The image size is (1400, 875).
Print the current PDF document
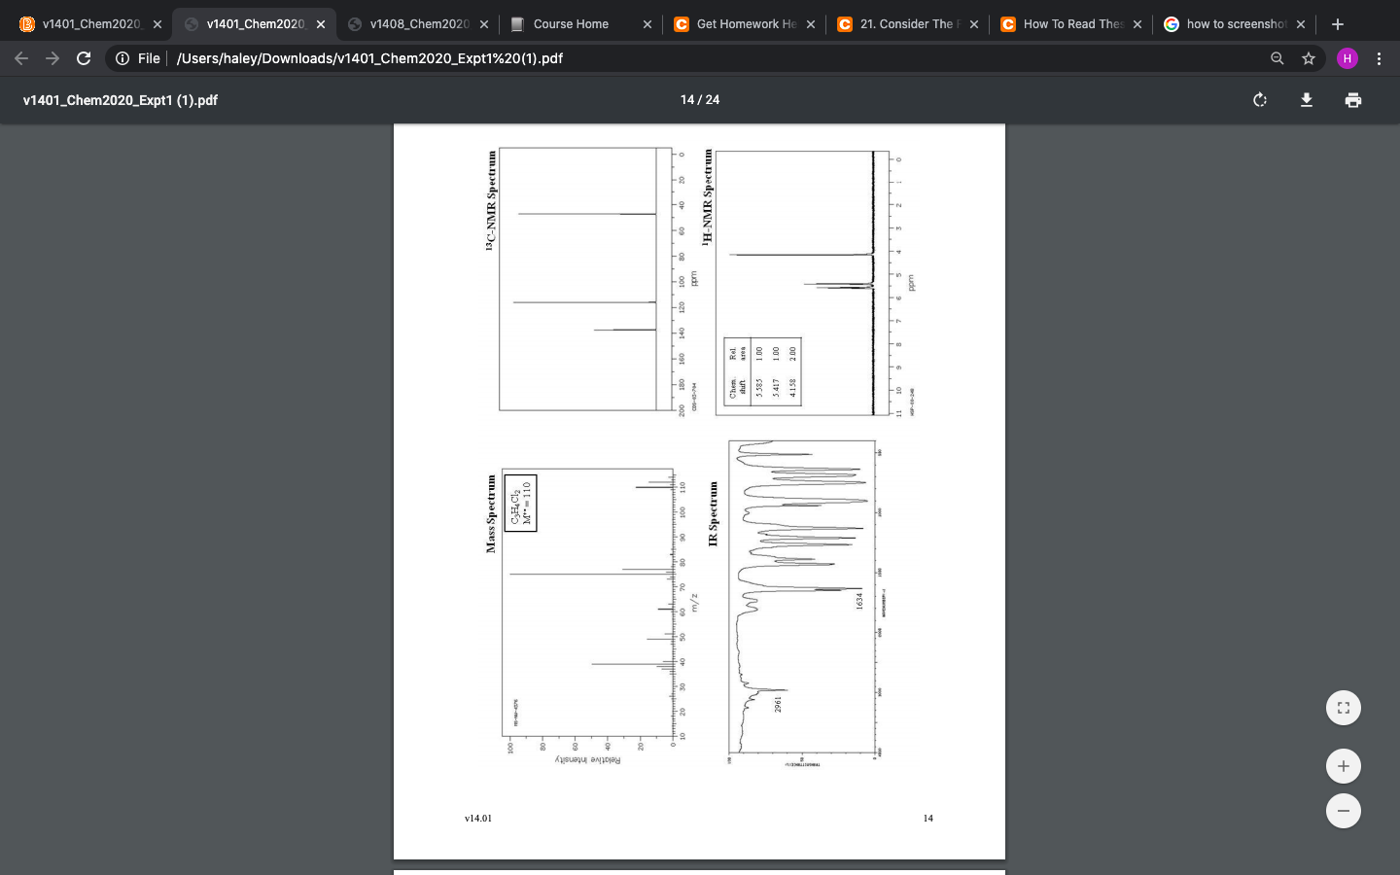pyautogui.click(x=1353, y=99)
